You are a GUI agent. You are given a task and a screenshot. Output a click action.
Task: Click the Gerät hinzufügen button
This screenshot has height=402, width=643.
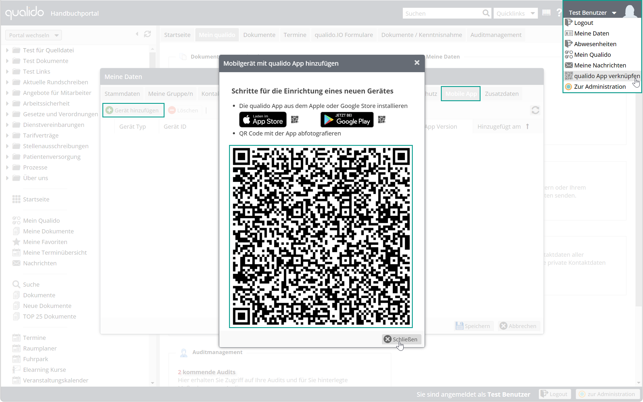click(133, 110)
